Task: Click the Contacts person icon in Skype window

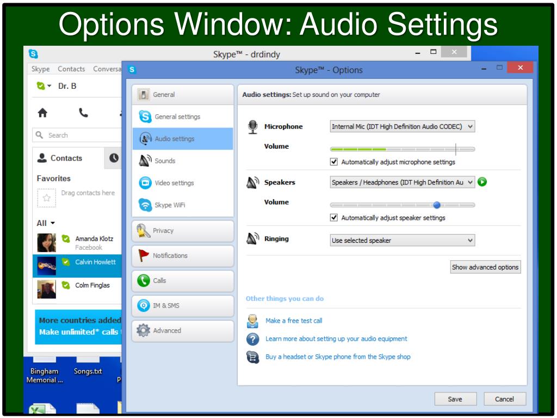Action: click(42, 158)
